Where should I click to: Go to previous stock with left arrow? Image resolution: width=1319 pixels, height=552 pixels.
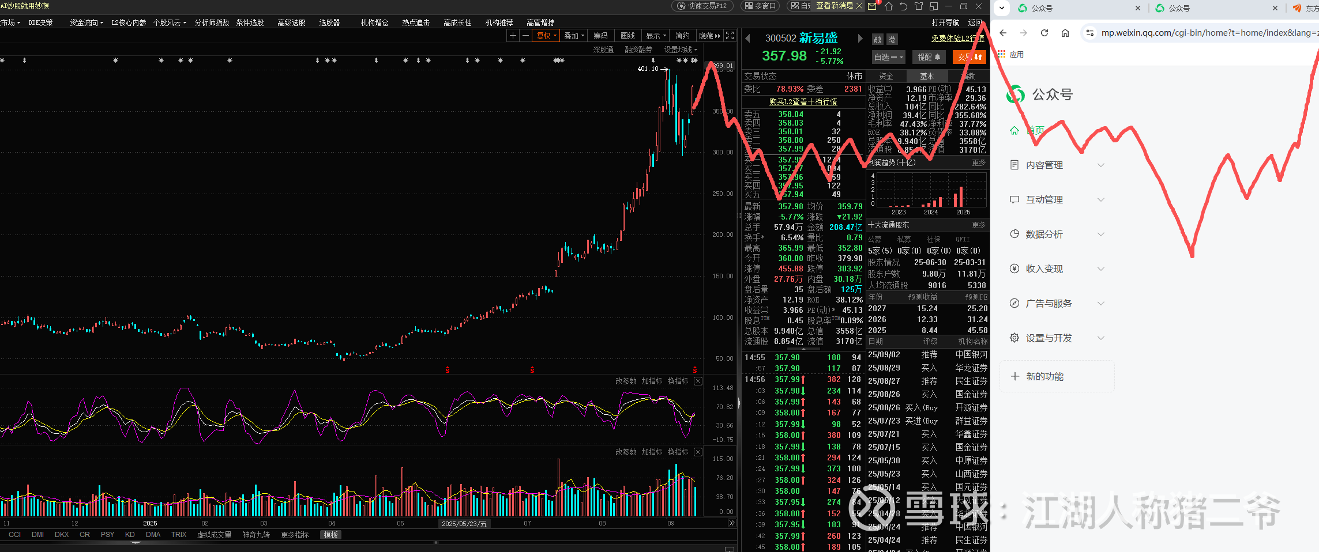[748, 39]
